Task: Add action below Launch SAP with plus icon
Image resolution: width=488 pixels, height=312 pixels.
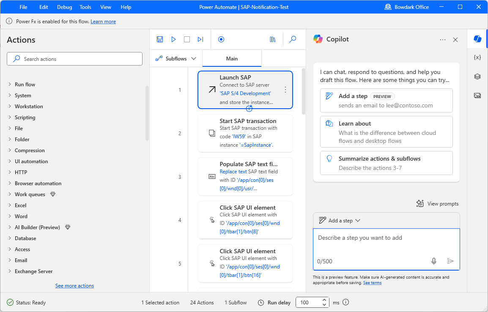Action: click(249, 108)
